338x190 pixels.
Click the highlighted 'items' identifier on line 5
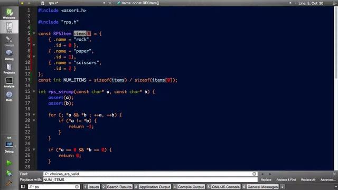[80, 34]
